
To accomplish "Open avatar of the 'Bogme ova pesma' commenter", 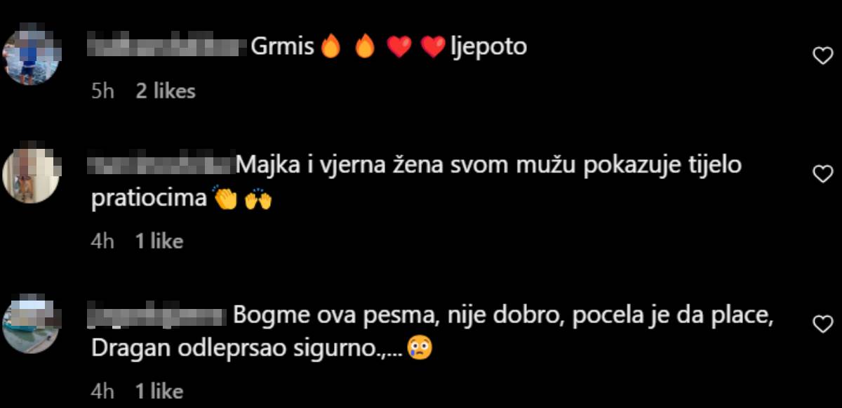I will (x=32, y=326).
